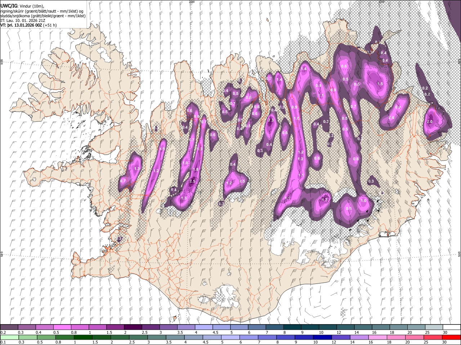Click the 2.0 snowfall value in the east
The height and width of the screenshot is (345, 461).
tap(429, 122)
